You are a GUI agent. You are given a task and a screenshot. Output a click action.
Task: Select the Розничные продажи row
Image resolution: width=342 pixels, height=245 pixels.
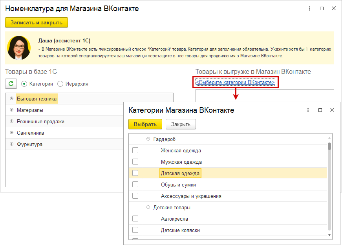coord(64,121)
